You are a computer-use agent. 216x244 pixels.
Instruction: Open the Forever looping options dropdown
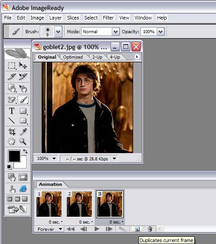61,229
